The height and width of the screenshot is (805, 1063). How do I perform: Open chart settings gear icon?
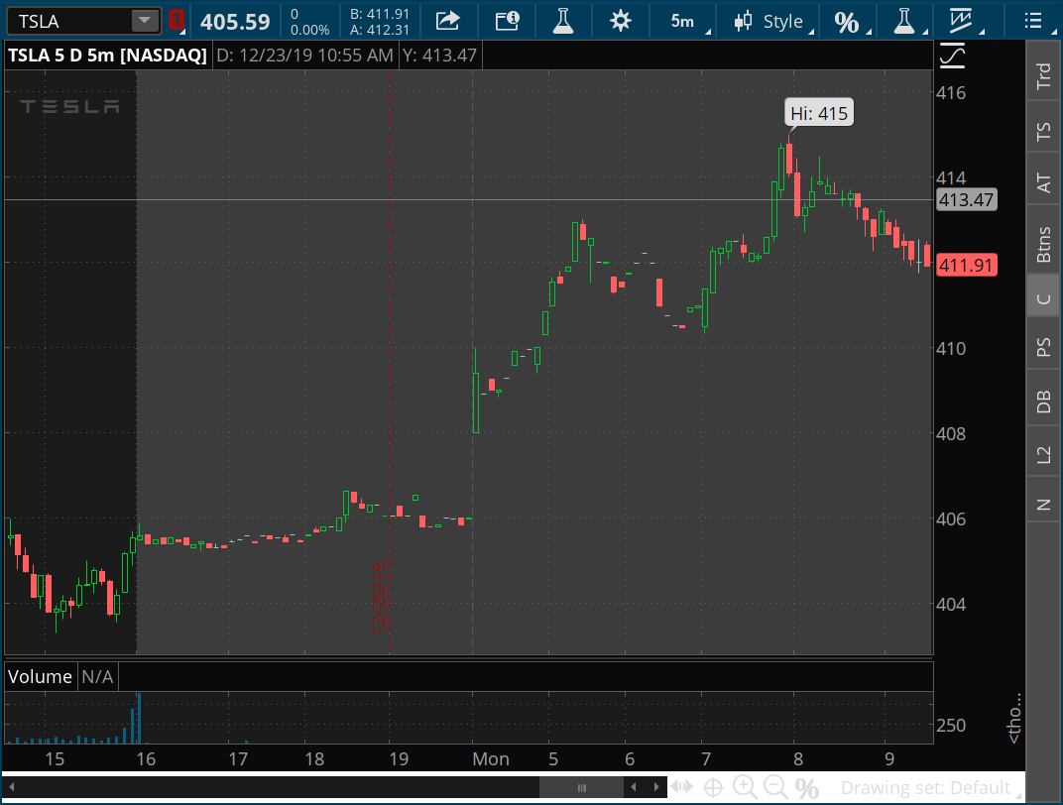(621, 21)
